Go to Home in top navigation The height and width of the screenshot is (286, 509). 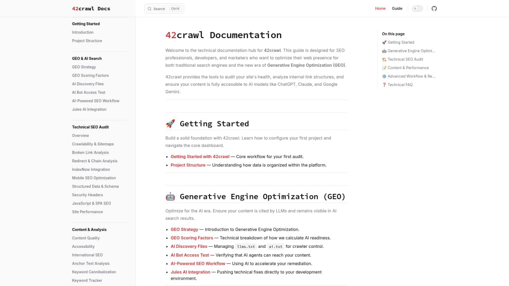380,8
